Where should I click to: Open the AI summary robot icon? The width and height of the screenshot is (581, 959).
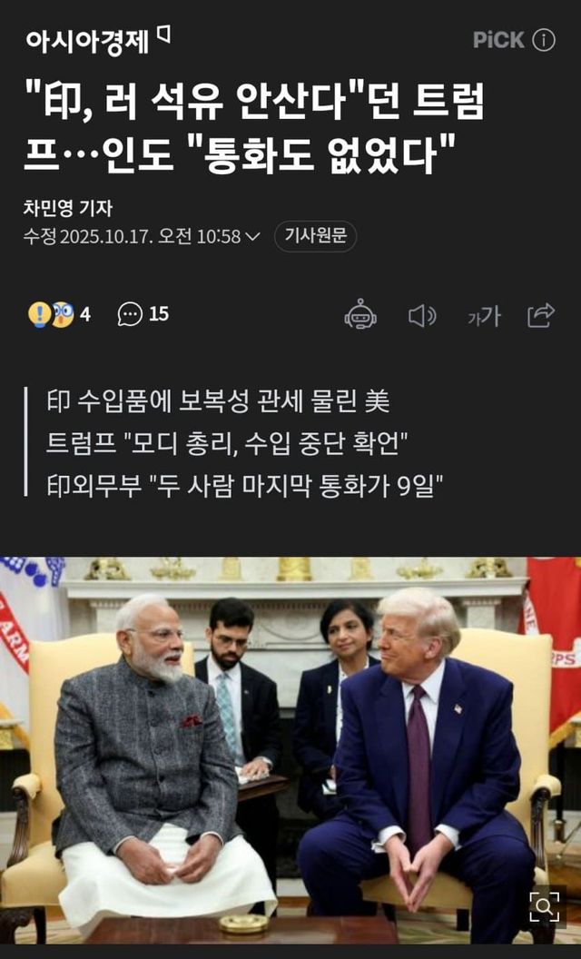360,314
